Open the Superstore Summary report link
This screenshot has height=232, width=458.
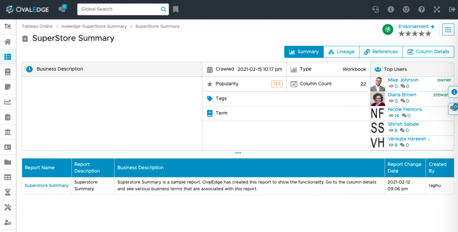[x=46, y=186]
